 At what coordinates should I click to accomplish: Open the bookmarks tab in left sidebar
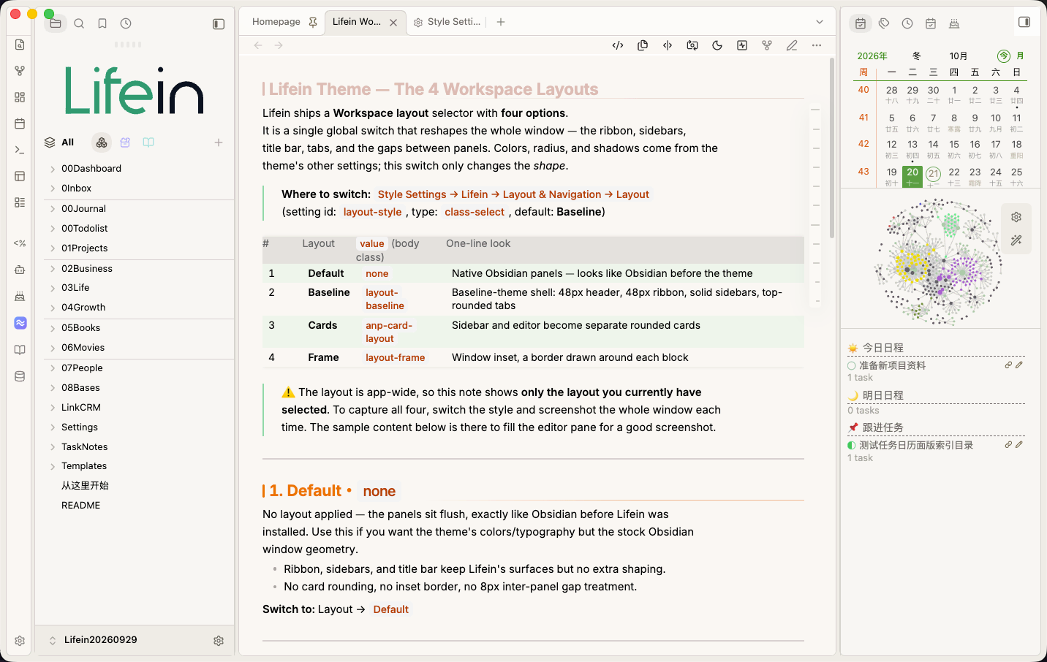(x=102, y=23)
